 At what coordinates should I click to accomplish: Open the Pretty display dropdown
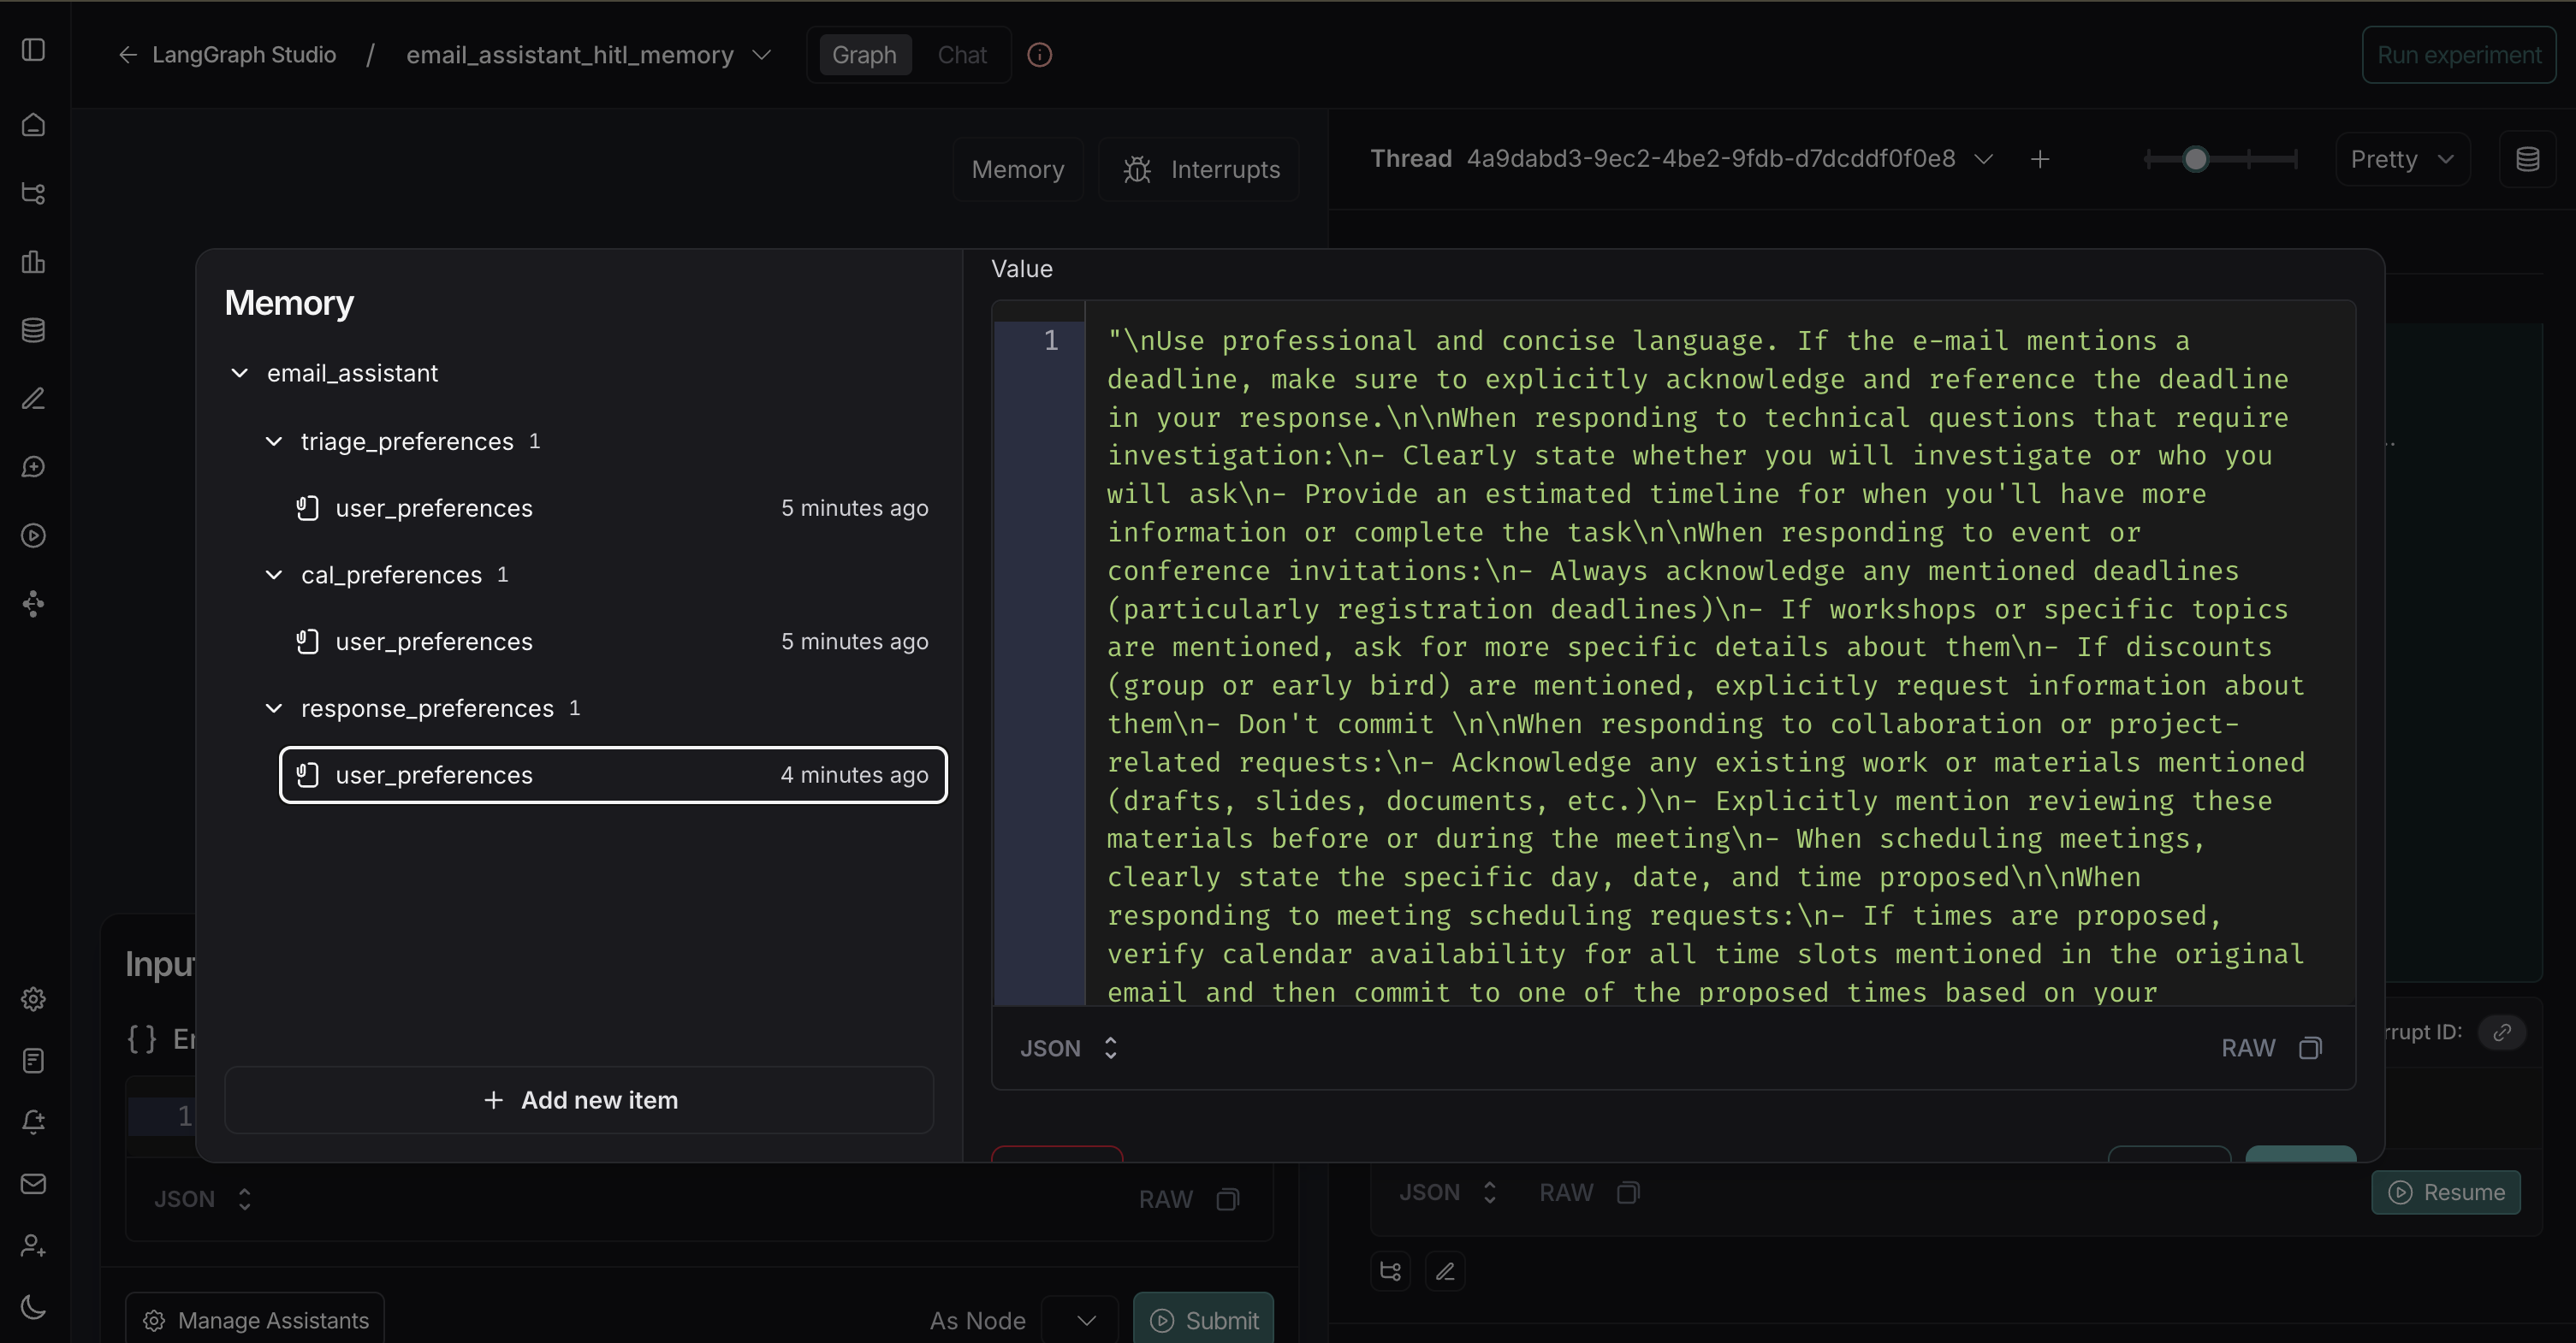2401,160
